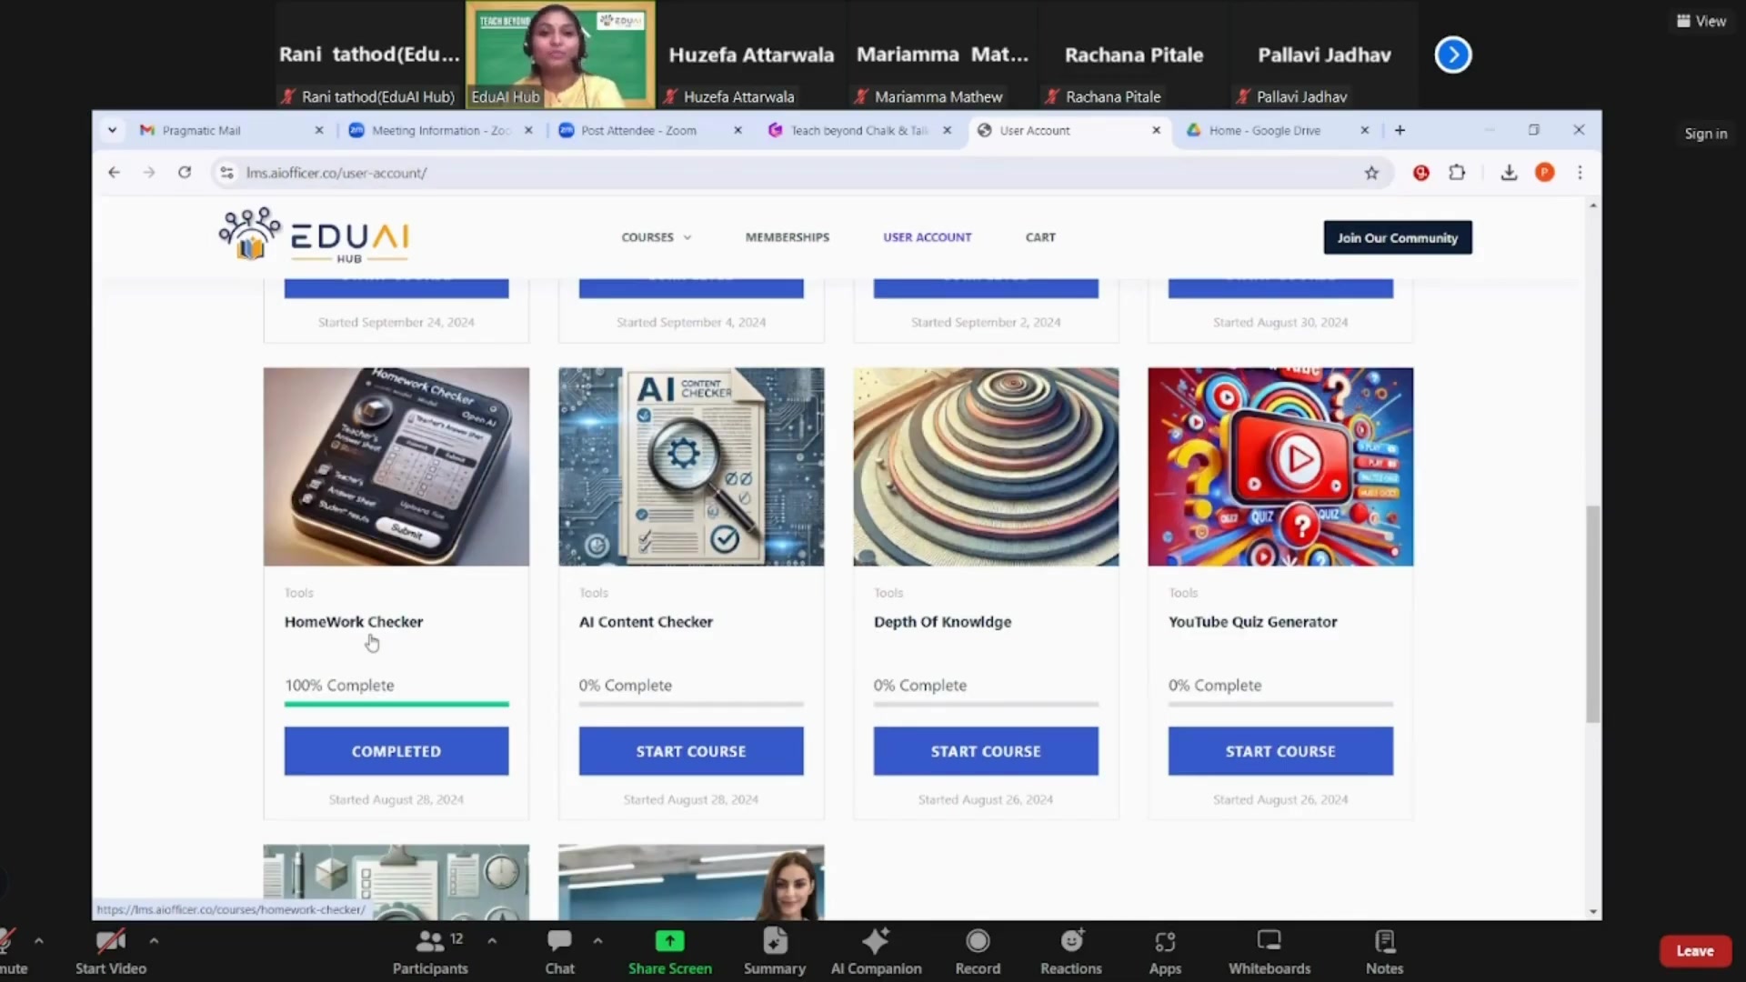Image resolution: width=1746 pixels, height=982 pixels.
Task: Expand participants options arrow
Action: click(x=492, y=941)
